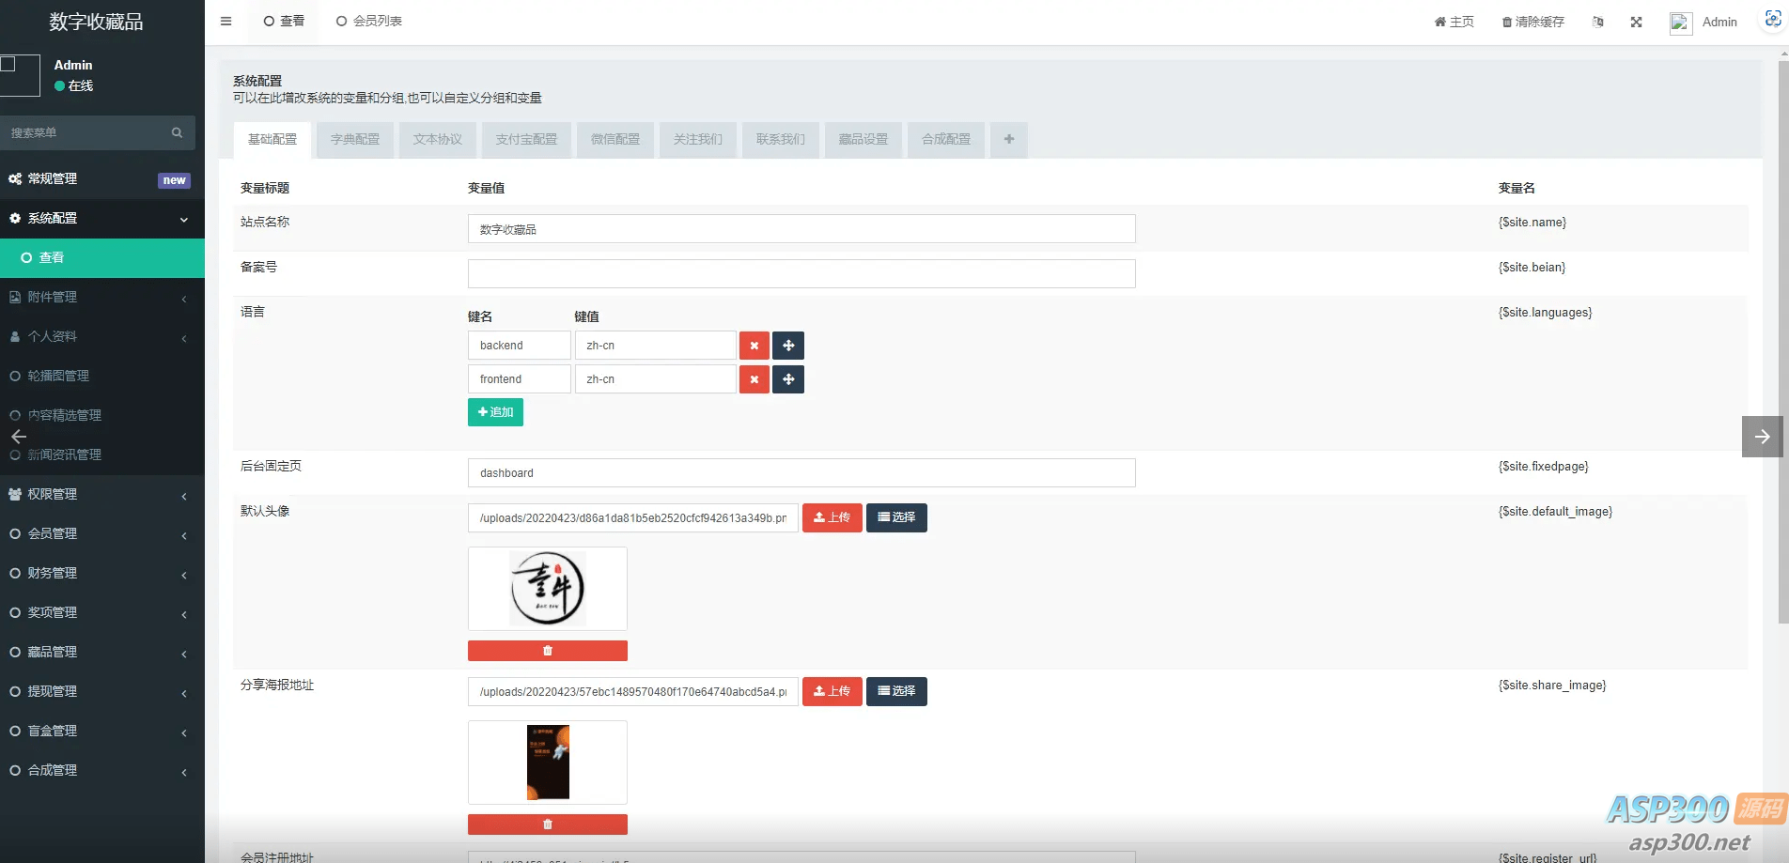Screen dimensions: 1789x863
Task: Expand 会员管理 sidebar menu
Action: tap(102, 533)
